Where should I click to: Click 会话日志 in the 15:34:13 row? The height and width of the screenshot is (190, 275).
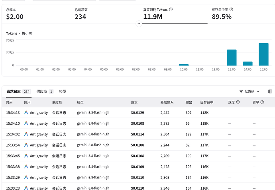(x=59, y=113)
